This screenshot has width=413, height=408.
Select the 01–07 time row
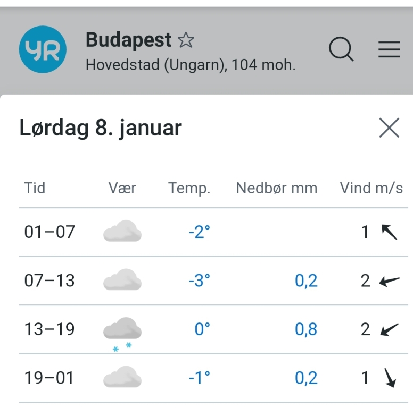213,232
